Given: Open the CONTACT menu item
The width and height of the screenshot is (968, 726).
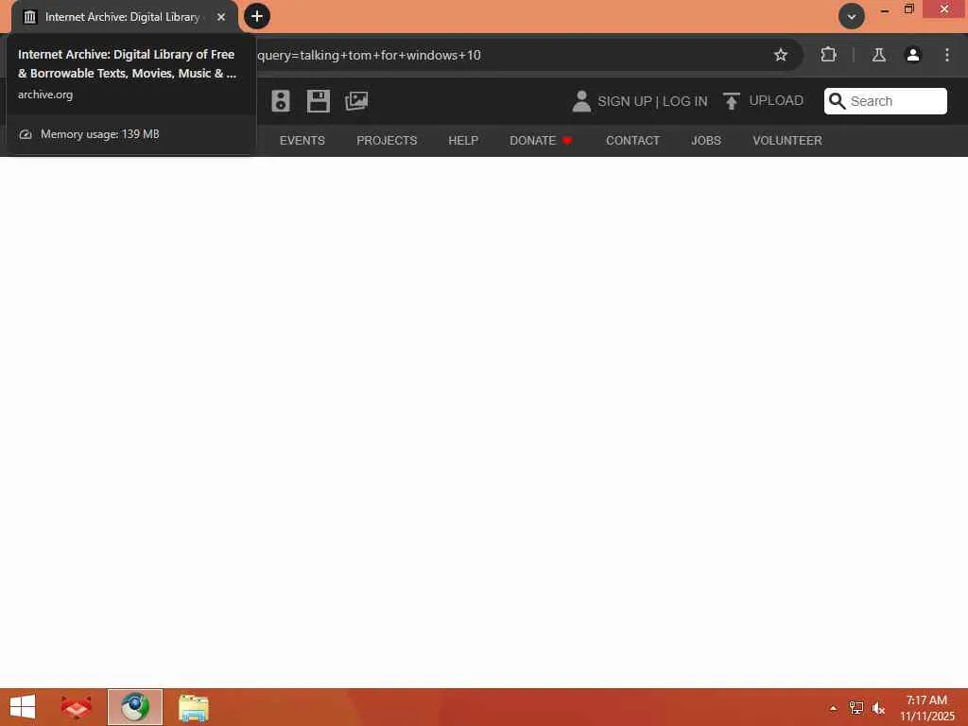Looking at the screenshot, I should pyautogui.click(x=632, y=141).
